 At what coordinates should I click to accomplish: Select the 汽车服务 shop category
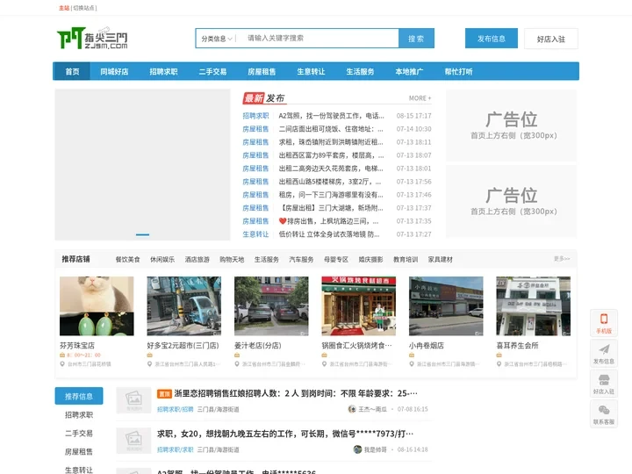(x=301, y=259)
